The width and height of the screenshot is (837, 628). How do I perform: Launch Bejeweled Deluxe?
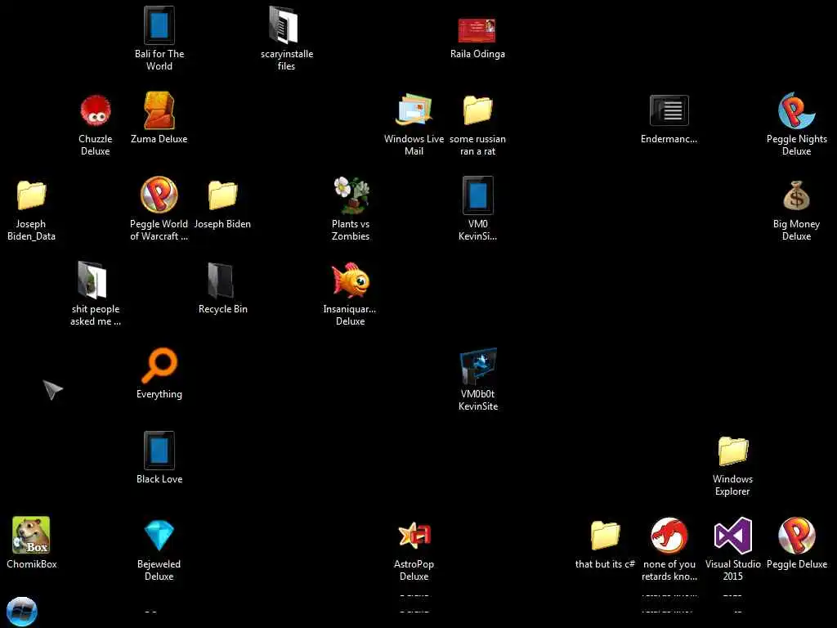(159, 535)
